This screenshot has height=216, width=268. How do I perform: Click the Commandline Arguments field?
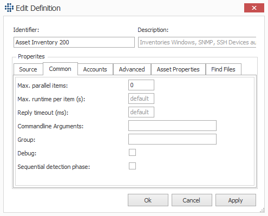pos(172,126)
